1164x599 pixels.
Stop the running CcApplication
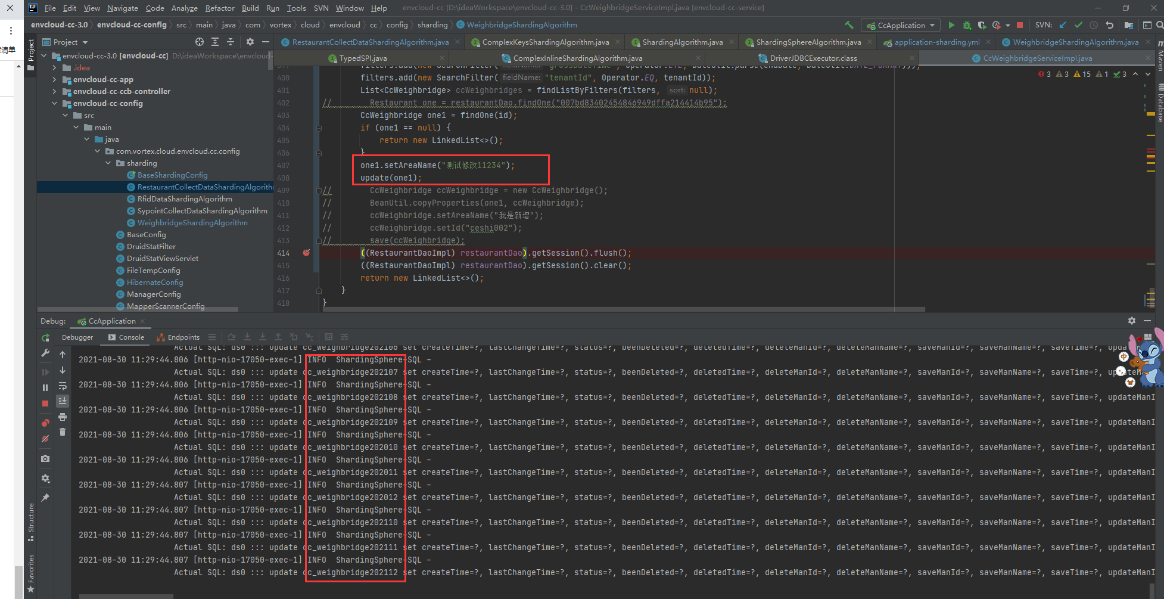pos(1020,25)
